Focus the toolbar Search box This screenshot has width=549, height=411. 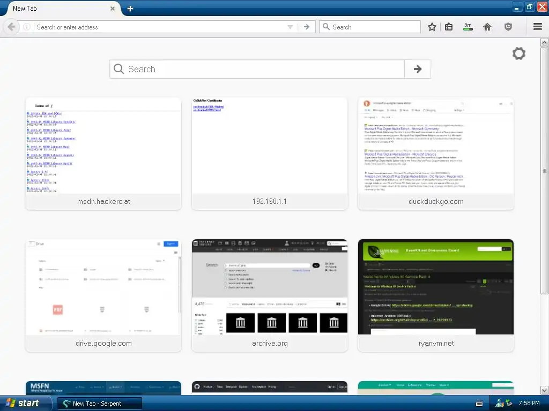pos(370,27)
